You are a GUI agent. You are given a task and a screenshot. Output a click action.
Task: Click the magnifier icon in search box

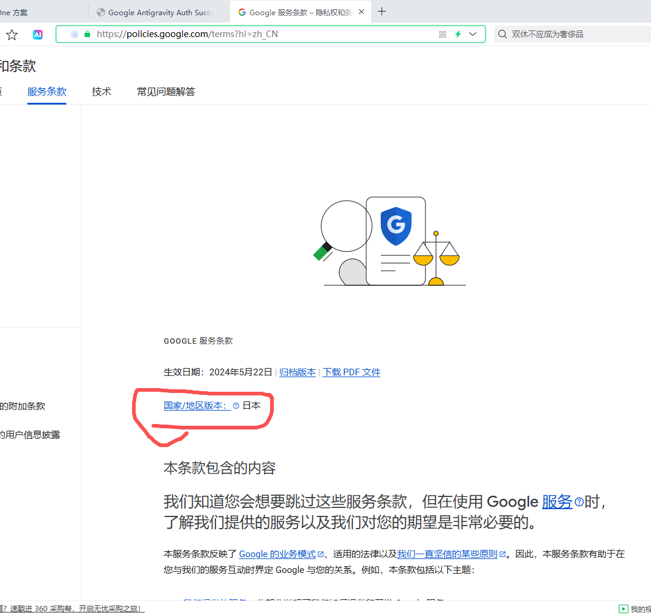pyautogui.click(x=503, y=35)
